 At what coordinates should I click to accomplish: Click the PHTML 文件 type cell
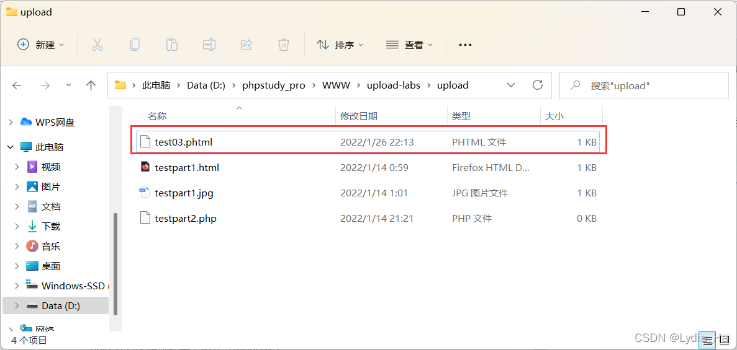coord(479,142)
